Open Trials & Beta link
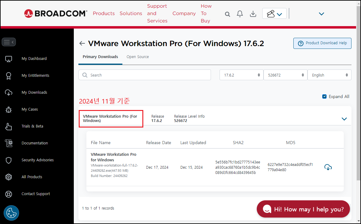361x224 pixels. pos(32,126)
